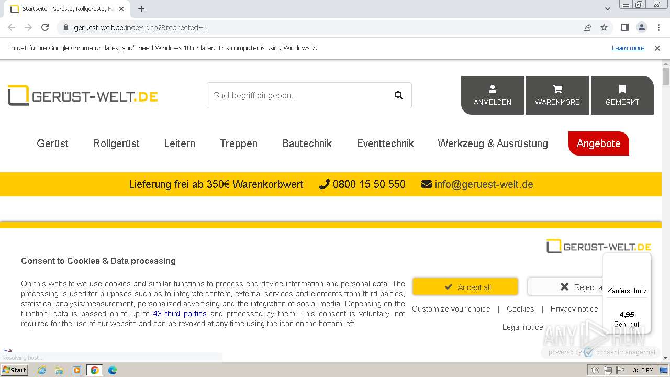The width and height of the screenshot is (670, 377).
Task: Open the Windows Start menu
Action: (x=14, y=370)
